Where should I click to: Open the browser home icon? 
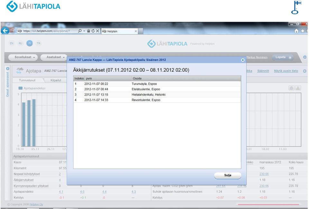click(x=296, y=31)
